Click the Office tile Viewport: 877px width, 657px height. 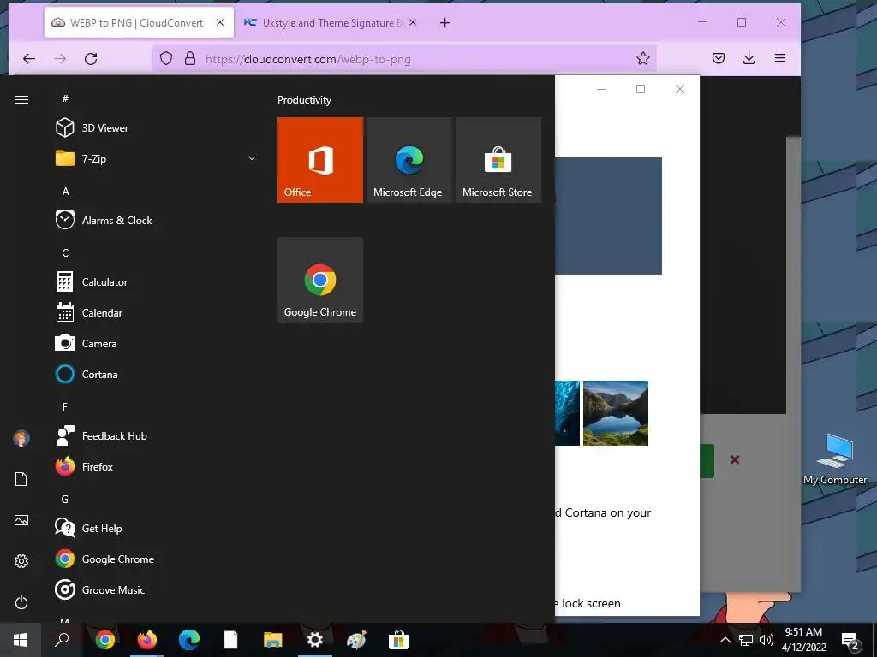320,160
